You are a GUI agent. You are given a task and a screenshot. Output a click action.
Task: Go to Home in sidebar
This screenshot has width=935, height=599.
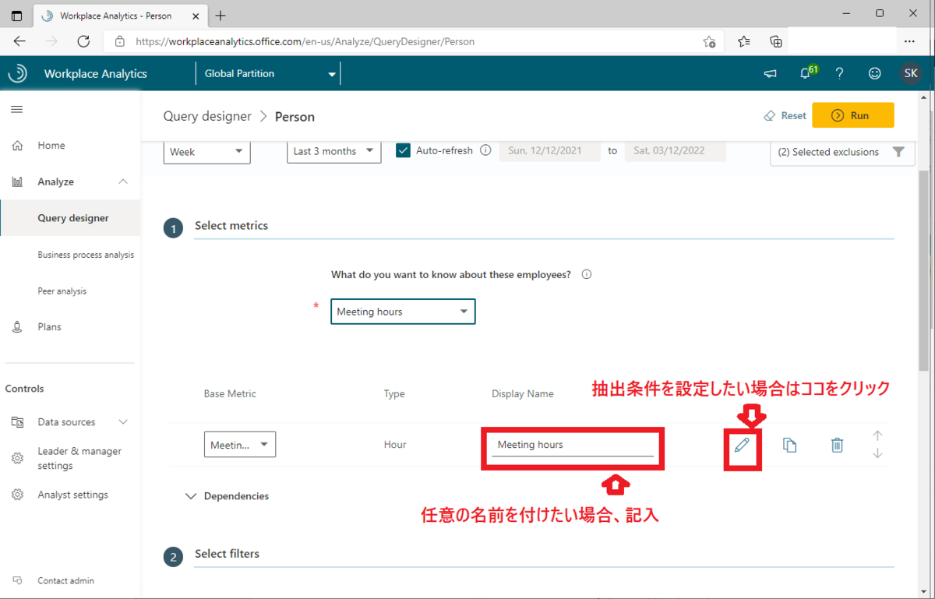click(x=51, y=145)
